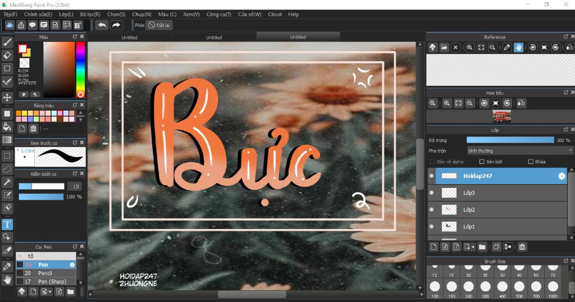Screen dimensions: 575x302
Task: Click the rainbow hue strip
Action: [x=80, y=69]
